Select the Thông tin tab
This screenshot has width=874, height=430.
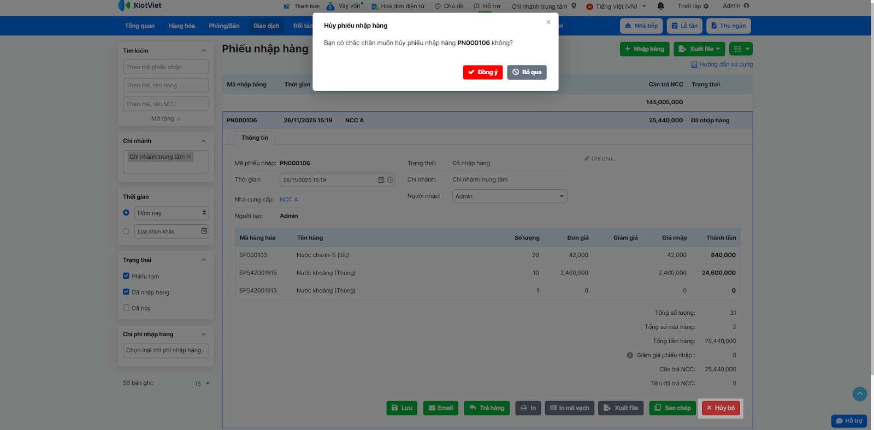tap(255, 138)
